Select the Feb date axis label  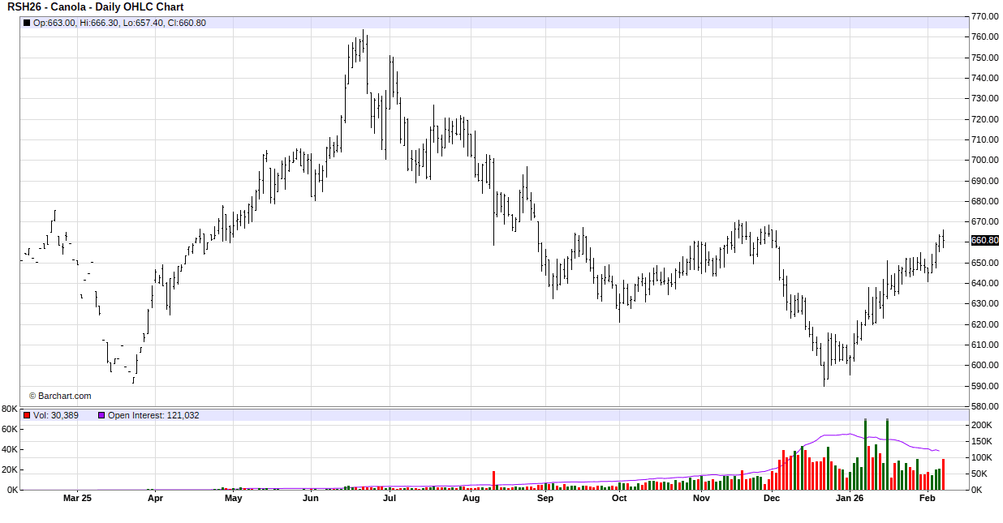point(928,499)
